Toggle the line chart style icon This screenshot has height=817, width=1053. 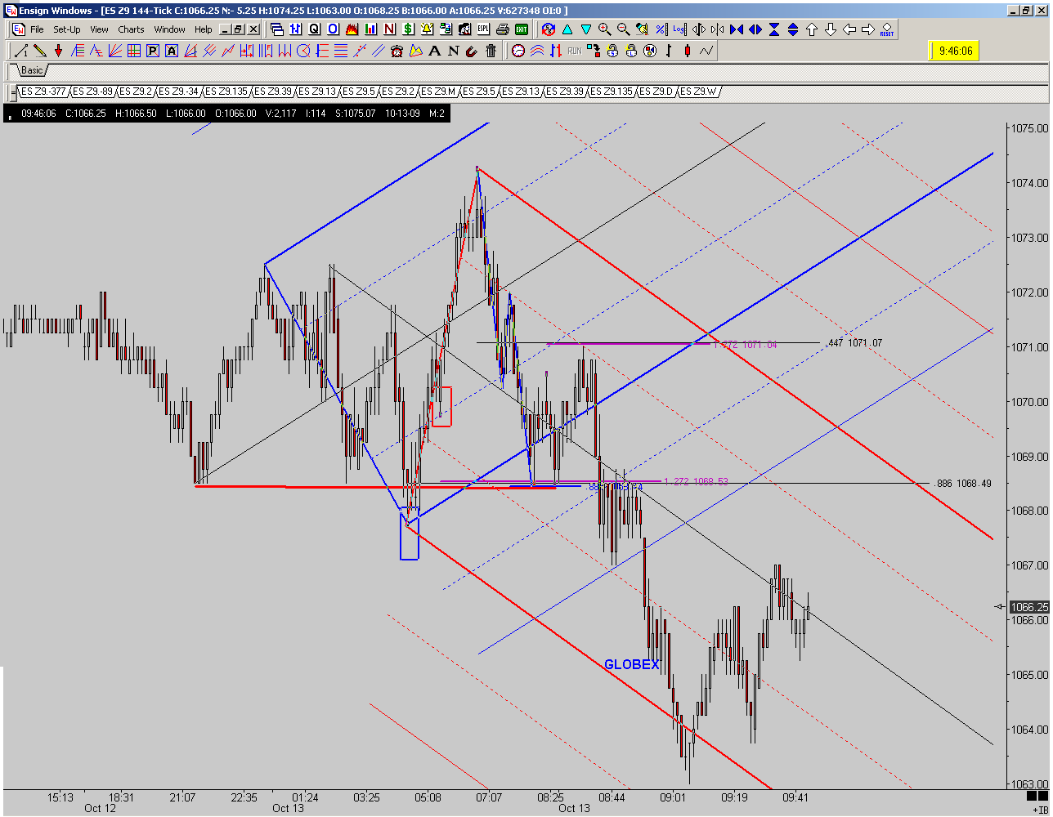(706, 51)
